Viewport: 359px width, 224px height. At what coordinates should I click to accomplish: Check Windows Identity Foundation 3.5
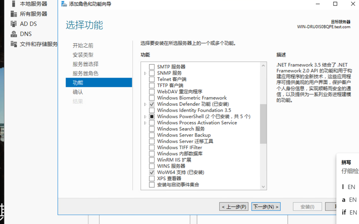(x=151, y=110)
